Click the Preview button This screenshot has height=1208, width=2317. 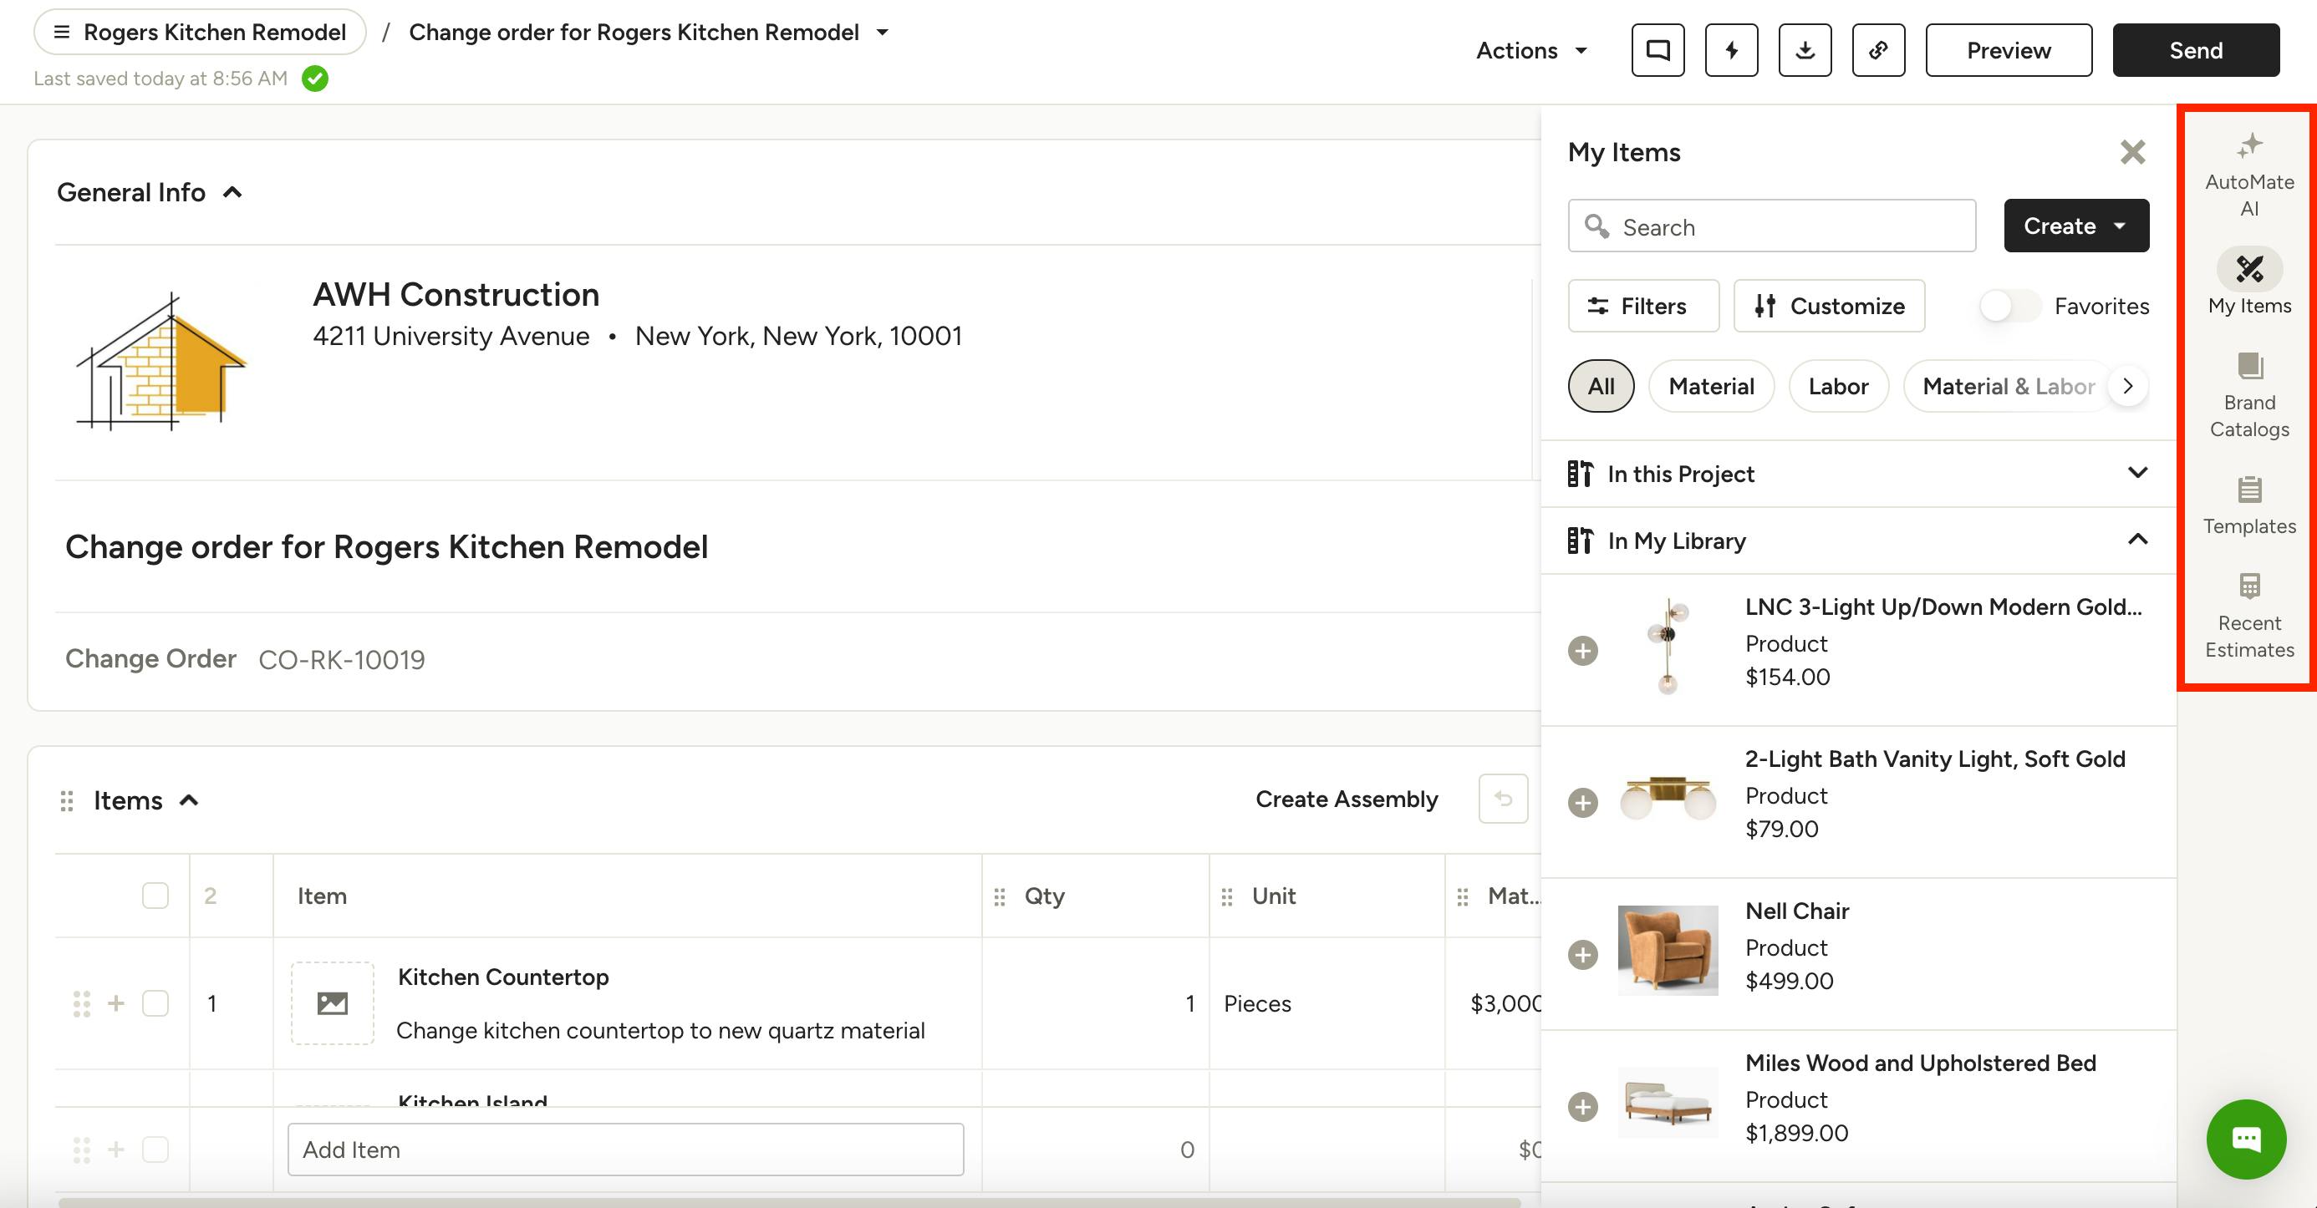pos(2008,50)
